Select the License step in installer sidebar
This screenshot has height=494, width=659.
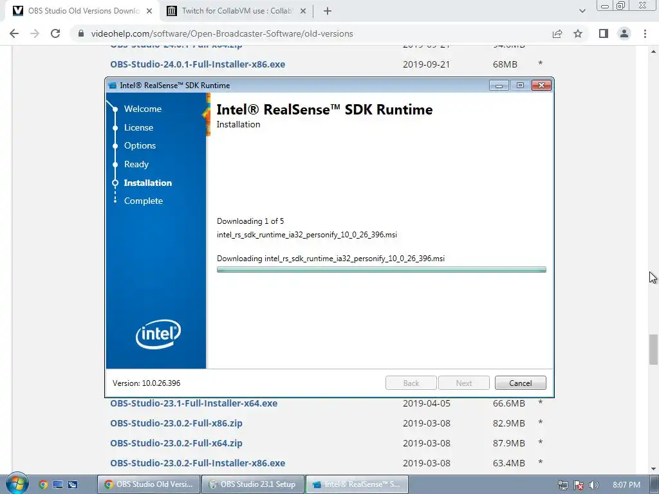138,127
